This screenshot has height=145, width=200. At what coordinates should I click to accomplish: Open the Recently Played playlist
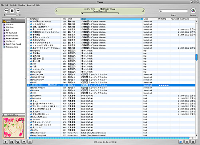point(12,38)
